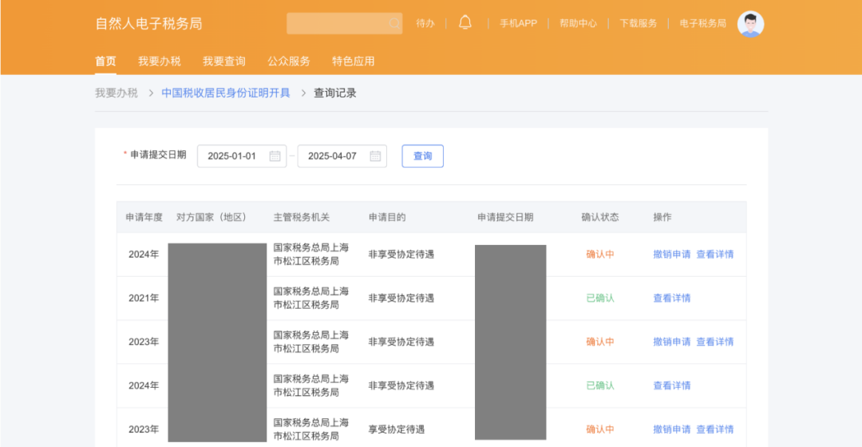
Task: Open 下载服务 in the header
Action: coord(638,24)
